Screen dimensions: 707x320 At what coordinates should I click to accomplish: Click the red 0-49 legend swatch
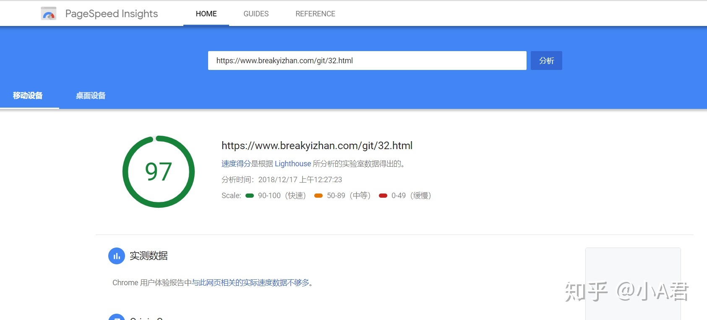click(x=383, y=196)
